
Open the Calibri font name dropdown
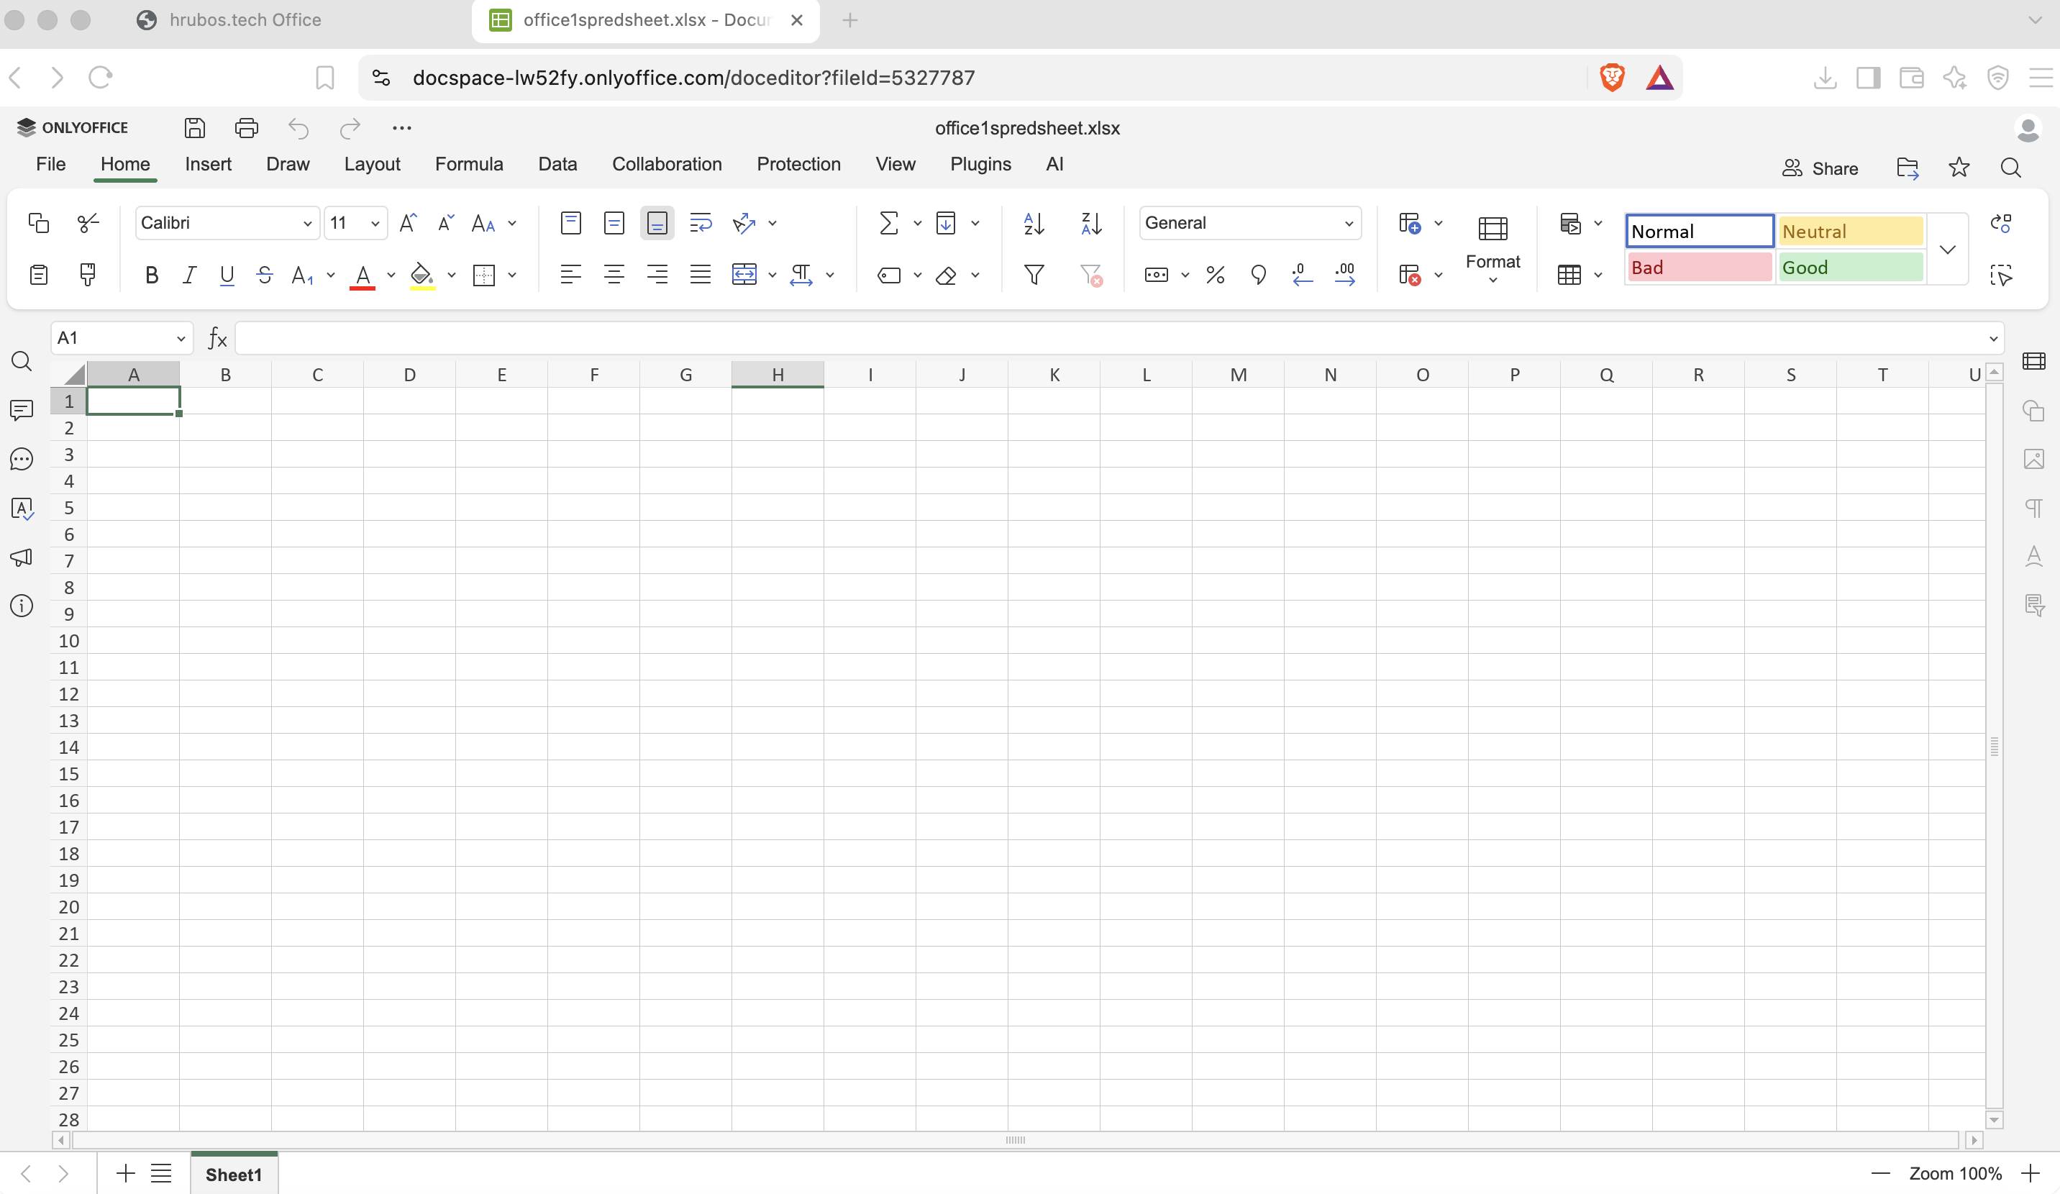tap(307, 223)
